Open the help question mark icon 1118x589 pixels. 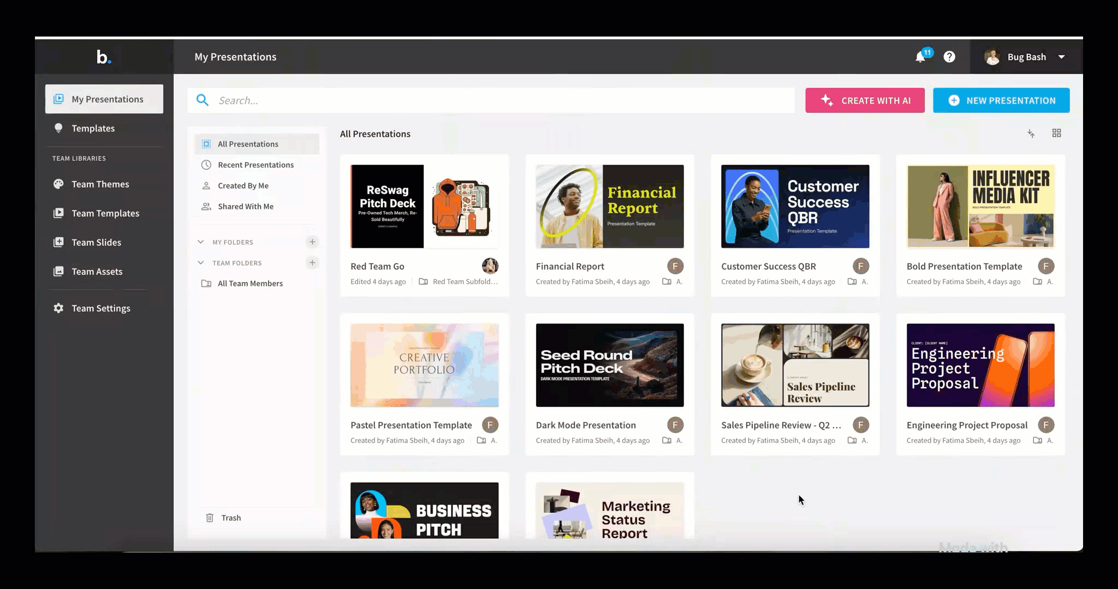(x=949, y=57)
